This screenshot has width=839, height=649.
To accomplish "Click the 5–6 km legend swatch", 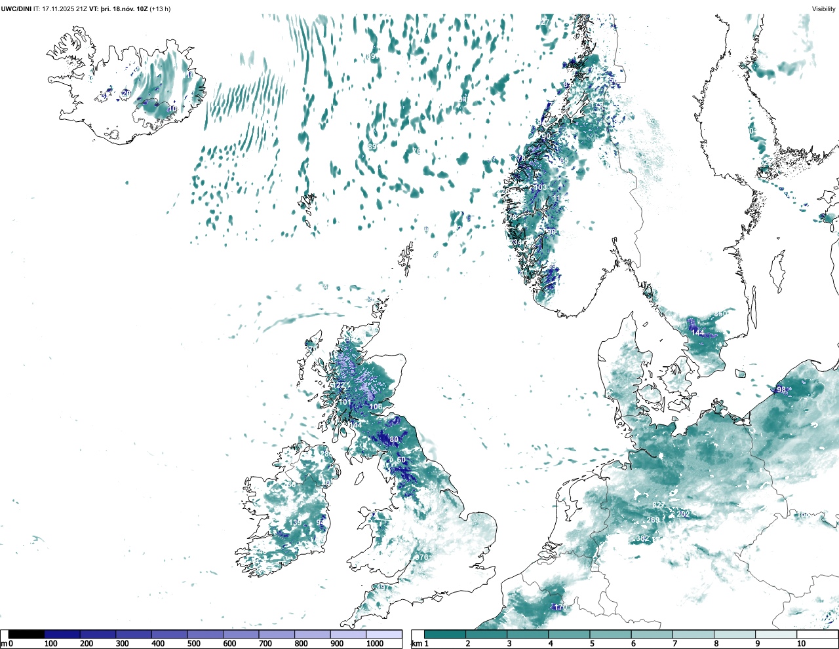I will (610, 634).
